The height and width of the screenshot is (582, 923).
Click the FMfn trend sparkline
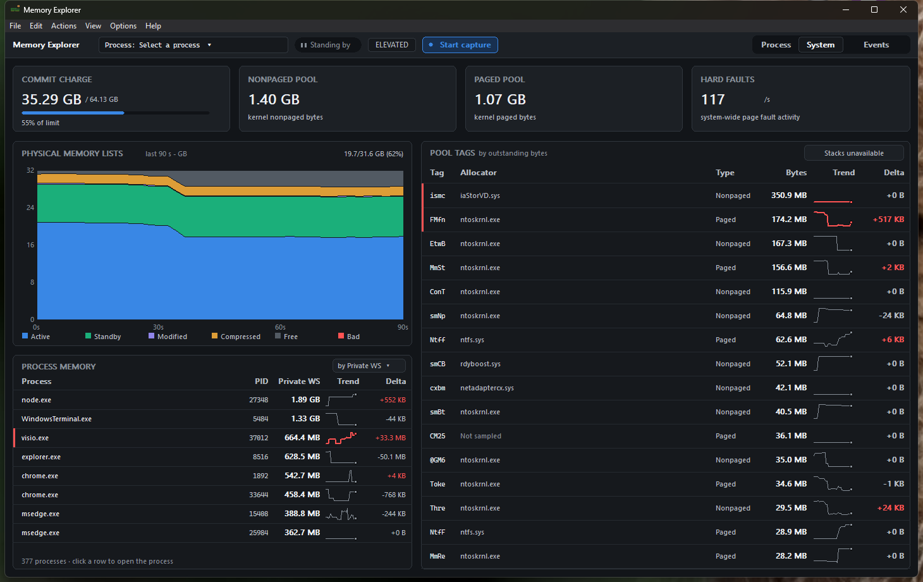point(833,220)
